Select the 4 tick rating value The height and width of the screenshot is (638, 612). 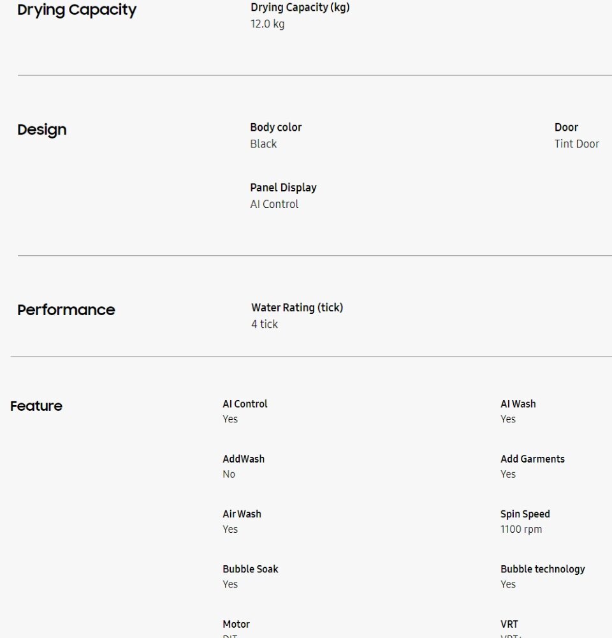pos(265,324)
